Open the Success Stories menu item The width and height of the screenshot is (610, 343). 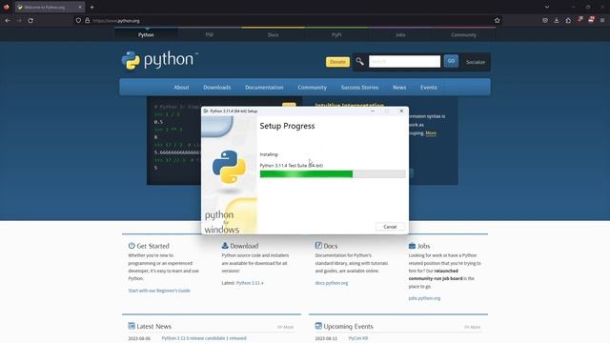click(x=359, y=87)
